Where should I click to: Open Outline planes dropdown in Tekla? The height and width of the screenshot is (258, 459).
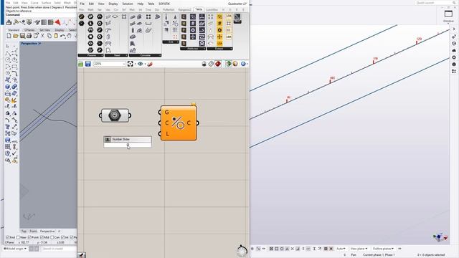pos(383,249)
